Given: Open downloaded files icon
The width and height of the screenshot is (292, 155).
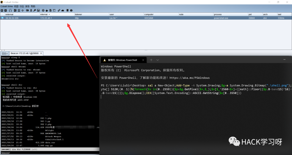Looking at the screenshot, I should point(31,11).
